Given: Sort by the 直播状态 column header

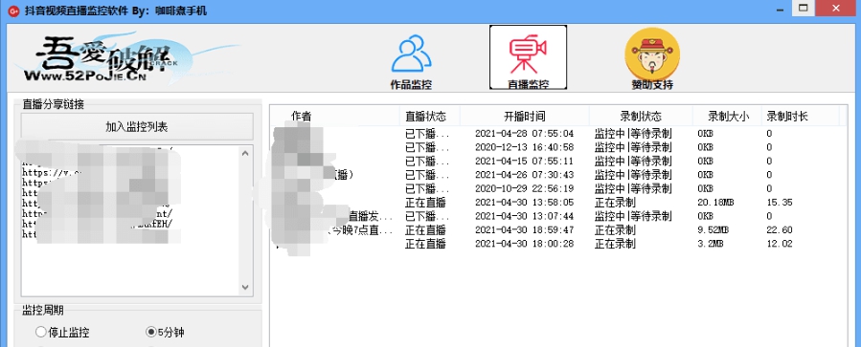Looking at the screenshot, I should click(429, 117).
